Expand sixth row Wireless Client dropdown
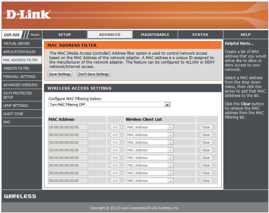 [x=150, y=165]
